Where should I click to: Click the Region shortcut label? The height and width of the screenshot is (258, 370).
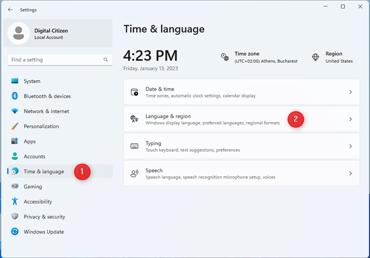pos(334,54)
